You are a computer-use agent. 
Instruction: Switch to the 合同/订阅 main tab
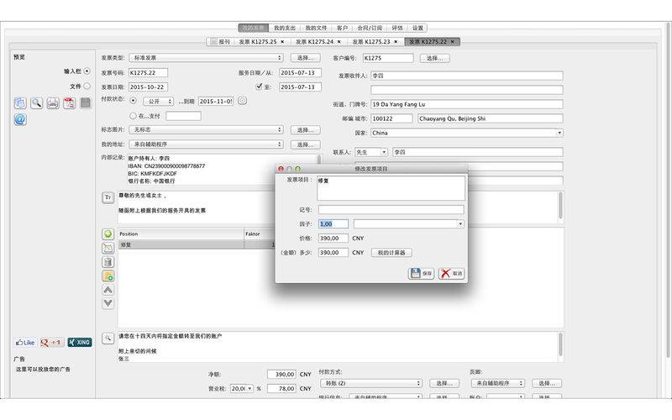[370, 28]
